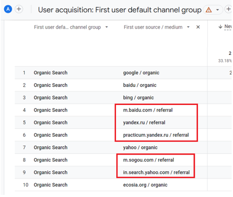Click 'Organic Search' in row 3
Viewport: 233px width, 197px height.
[x=51, y=98]
